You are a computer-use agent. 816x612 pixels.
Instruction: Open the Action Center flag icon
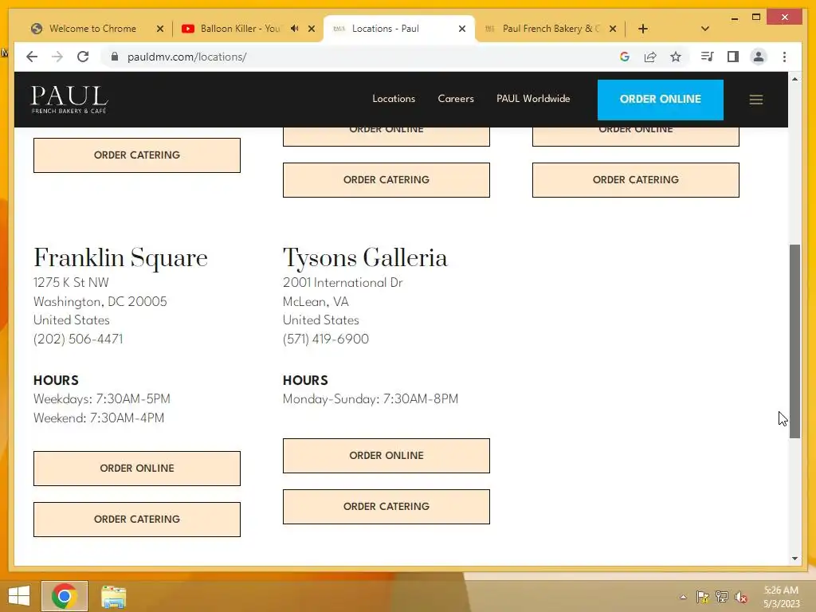coord(703,597)
